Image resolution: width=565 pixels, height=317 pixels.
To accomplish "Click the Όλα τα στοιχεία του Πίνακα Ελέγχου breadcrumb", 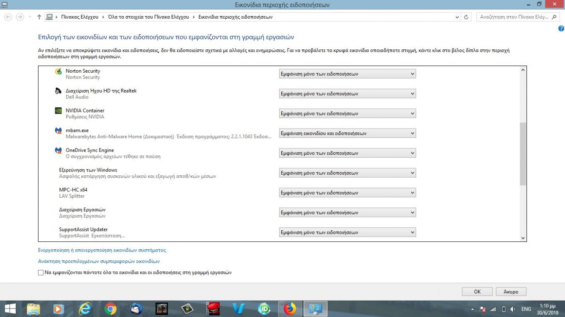I will pos(148,17).
